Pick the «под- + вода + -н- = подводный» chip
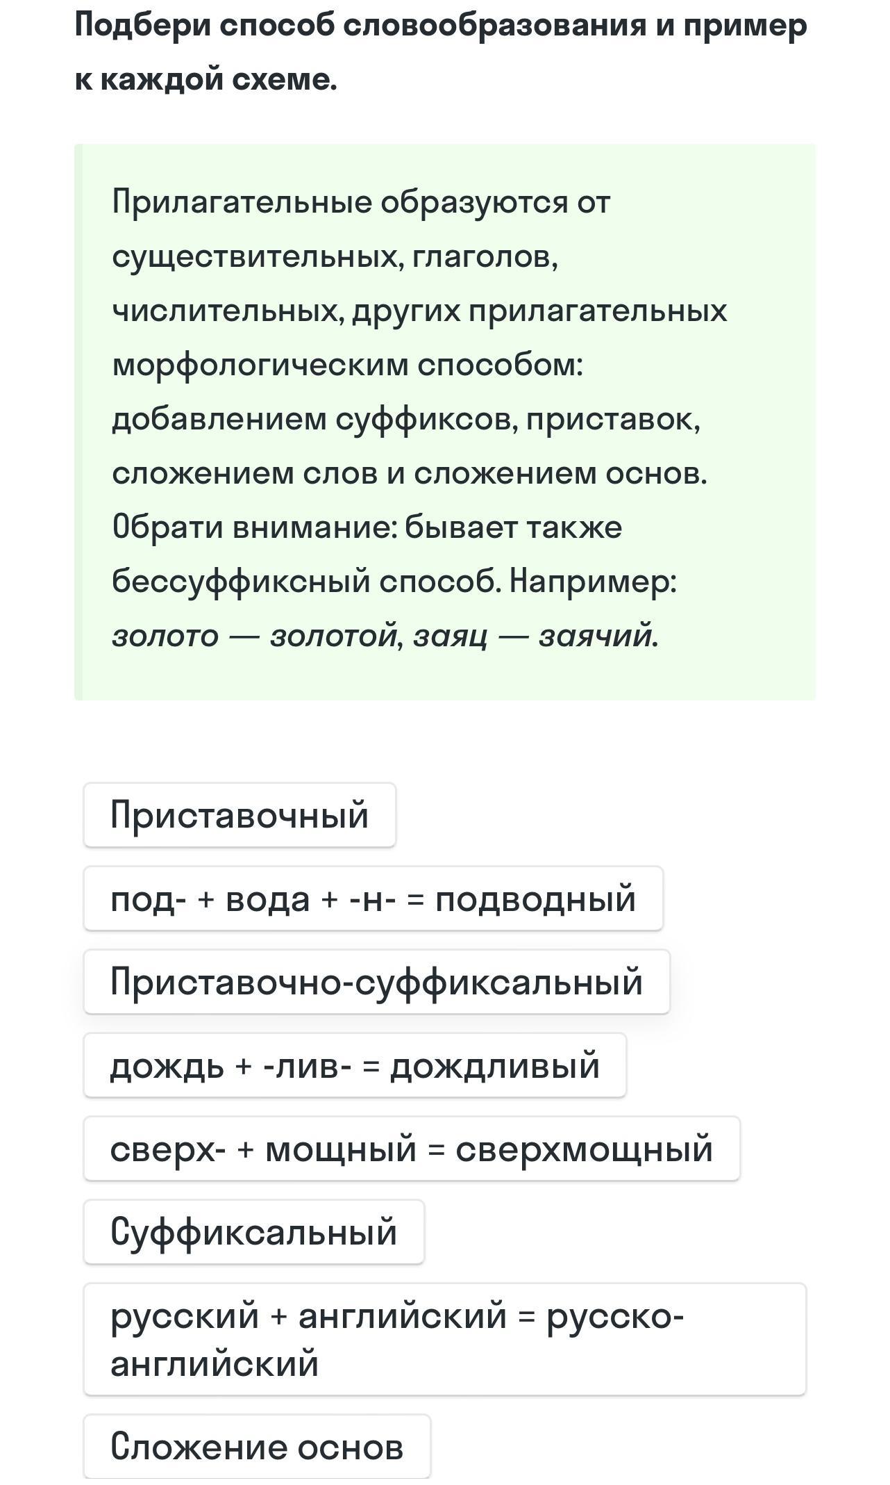The image size is (890, 1485). [373, 899]
